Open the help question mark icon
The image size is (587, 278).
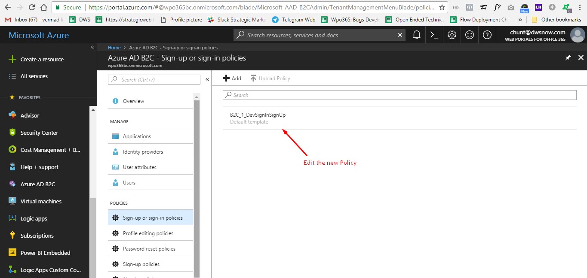487,35
